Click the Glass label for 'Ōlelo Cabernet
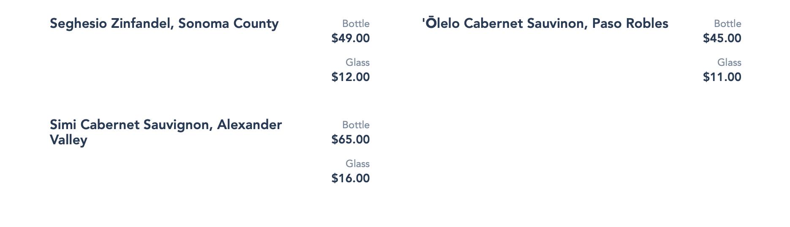 click(729, 62)
